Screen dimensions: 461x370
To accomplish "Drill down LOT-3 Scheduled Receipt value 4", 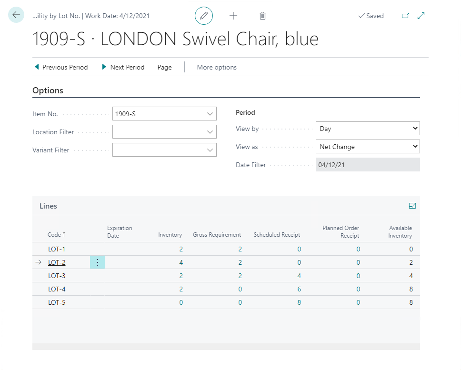I will (299, 276).
